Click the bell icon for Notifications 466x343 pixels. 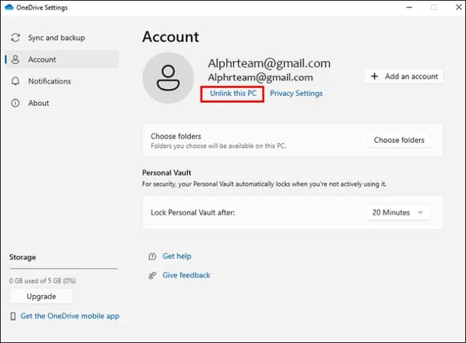coord(16,81)
